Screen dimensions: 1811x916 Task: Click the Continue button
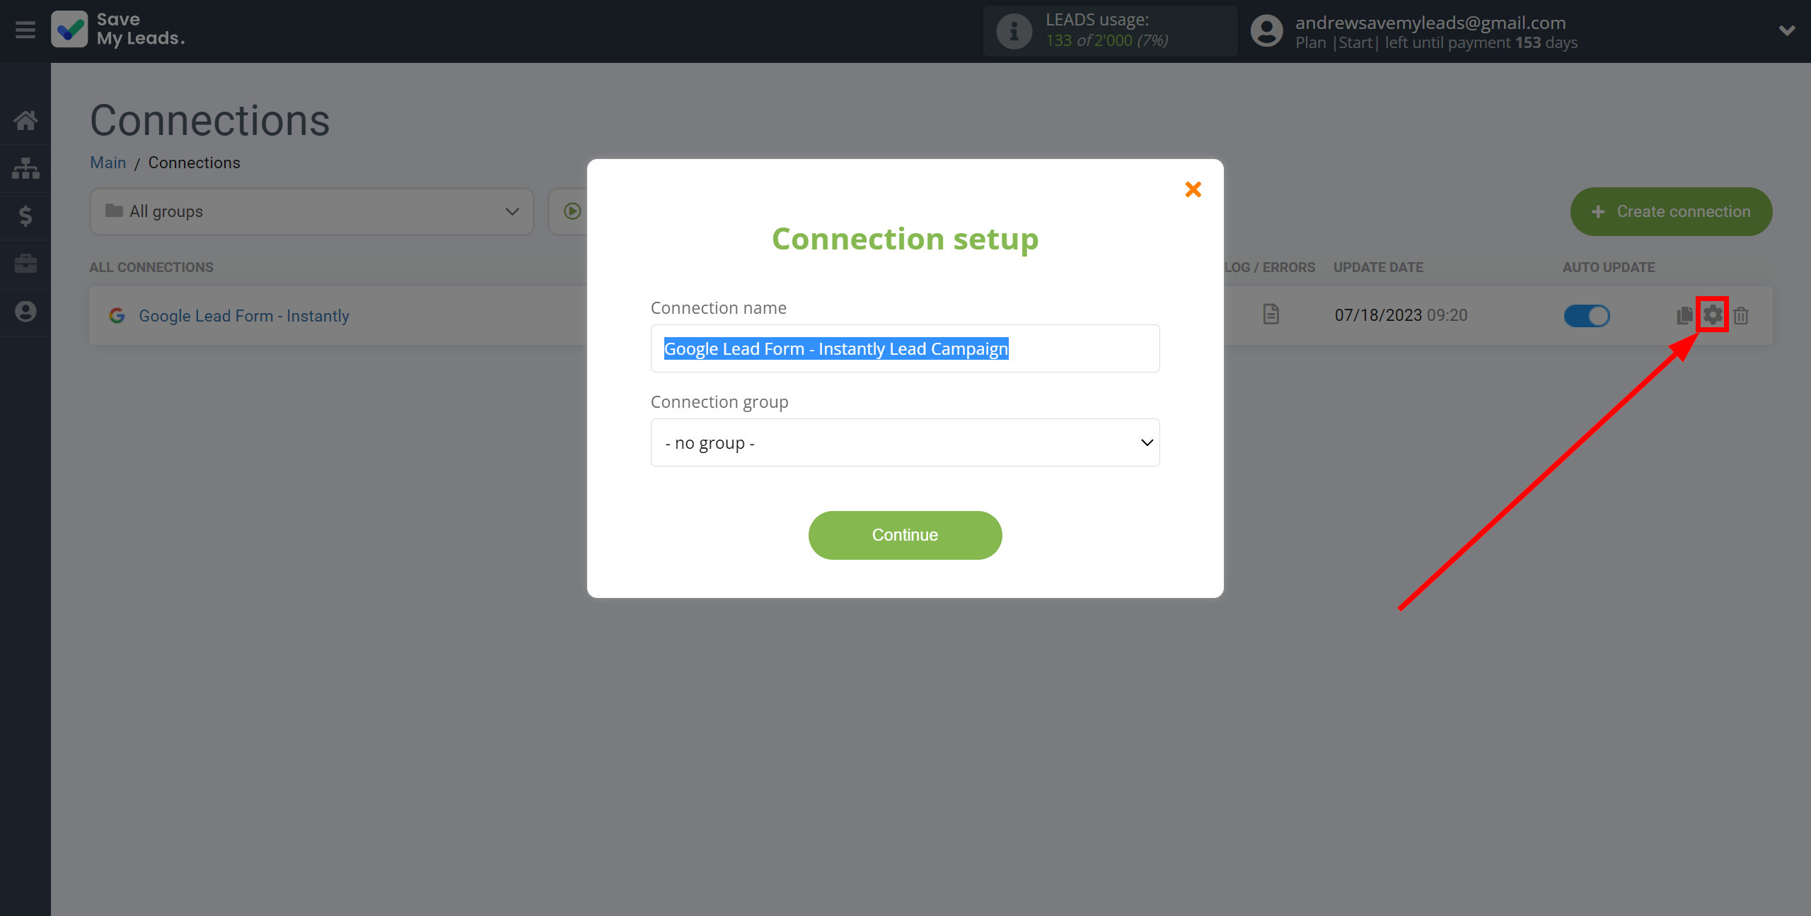(x=905, y=535)
